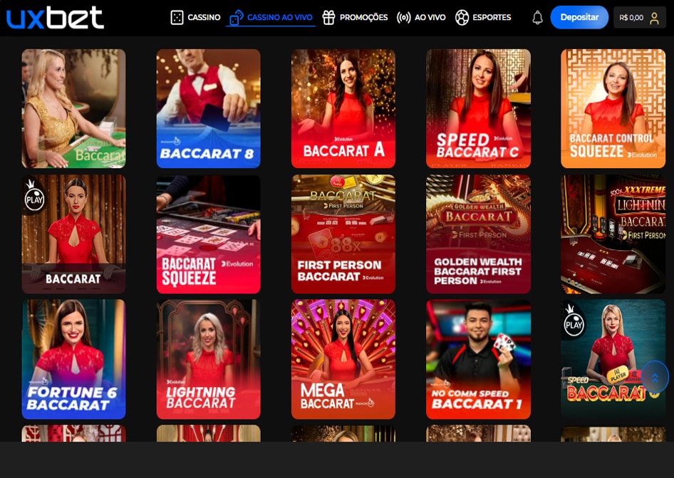The height and width of the screenshot is (478, 674).
Task: Open the Baccarat 8 game
Action: 208,108
